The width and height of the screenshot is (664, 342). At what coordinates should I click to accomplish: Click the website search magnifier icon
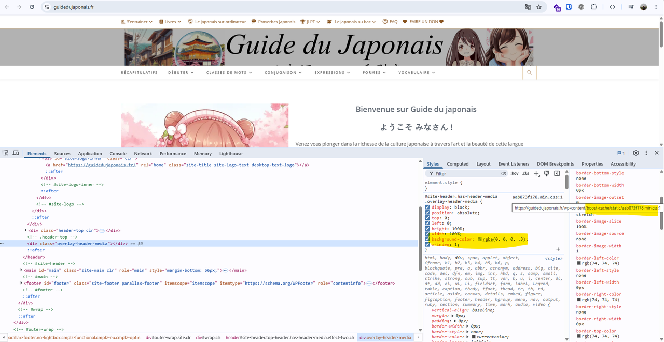coord(529,73)
